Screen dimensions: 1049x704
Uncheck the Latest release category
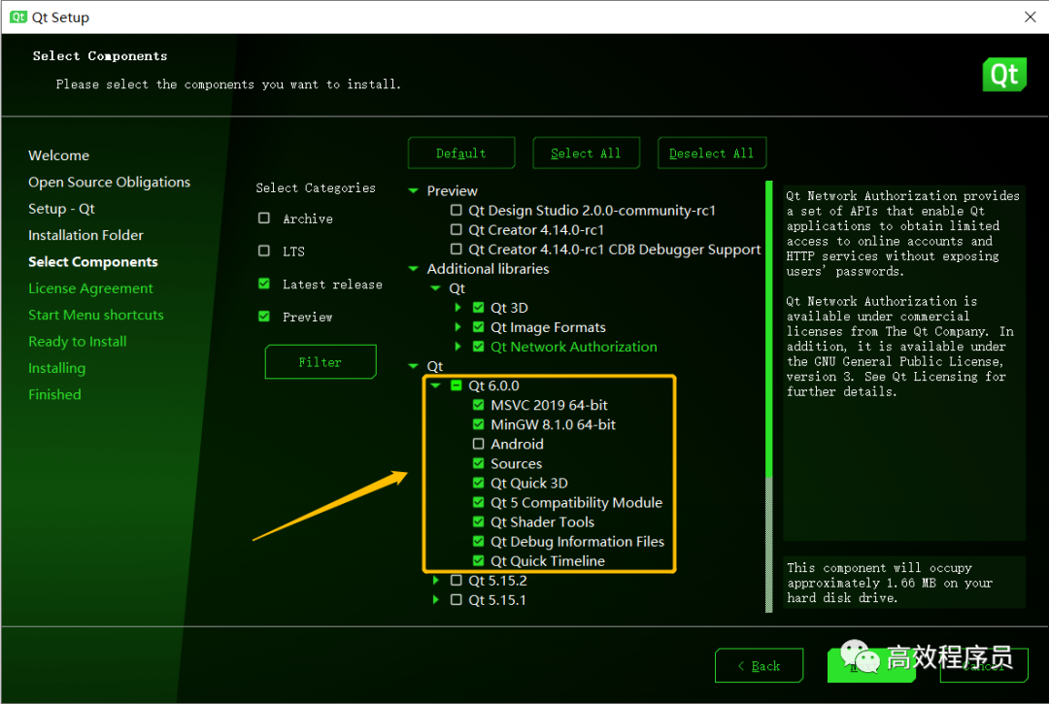coord(264,284)
